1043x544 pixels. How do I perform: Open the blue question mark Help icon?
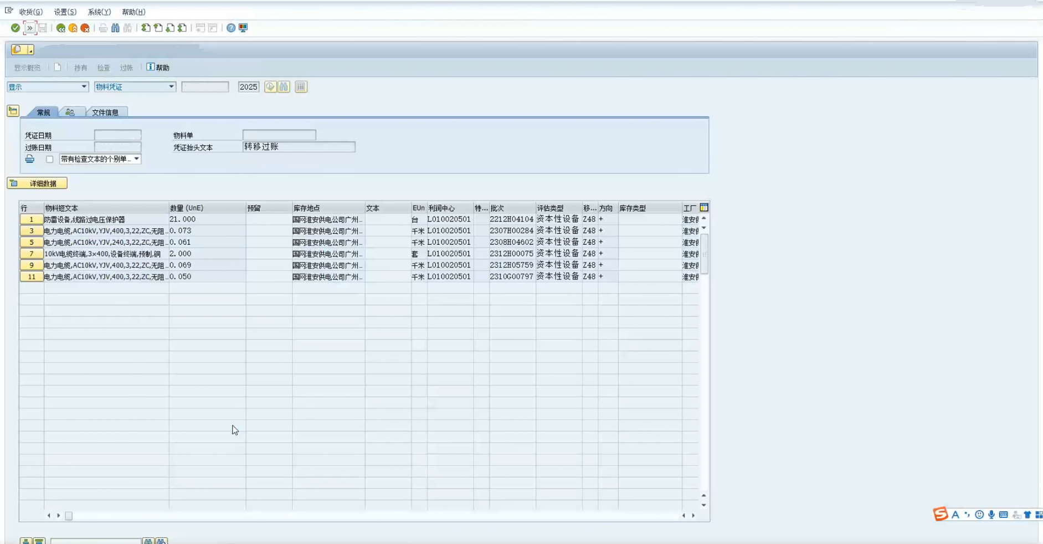tap(231, 28)
